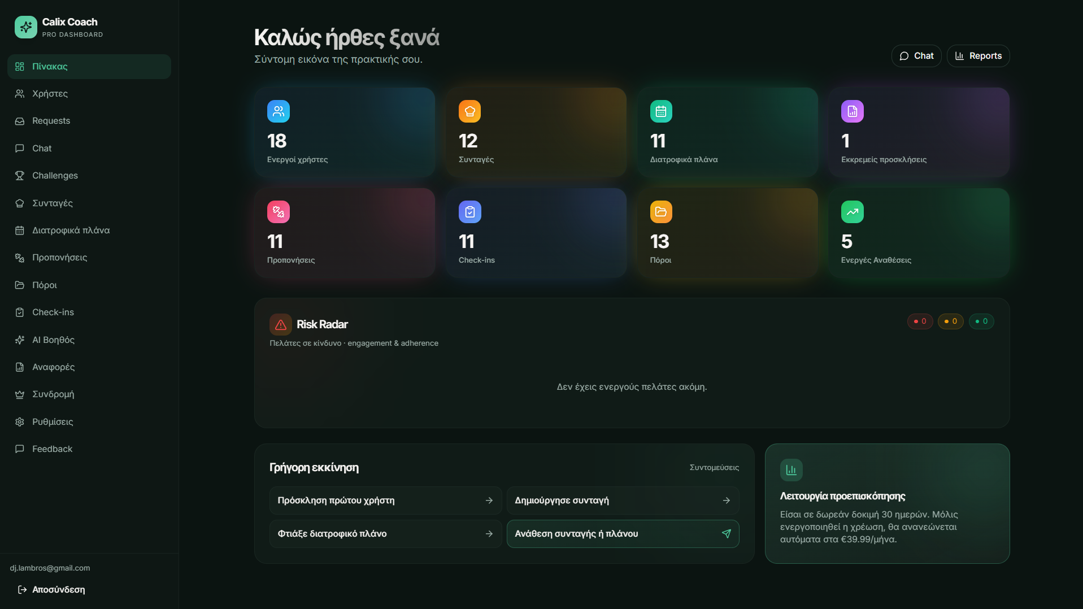
Task: Click the pink dumbbell icon on Προπονήσεις card
Action: 279,212
